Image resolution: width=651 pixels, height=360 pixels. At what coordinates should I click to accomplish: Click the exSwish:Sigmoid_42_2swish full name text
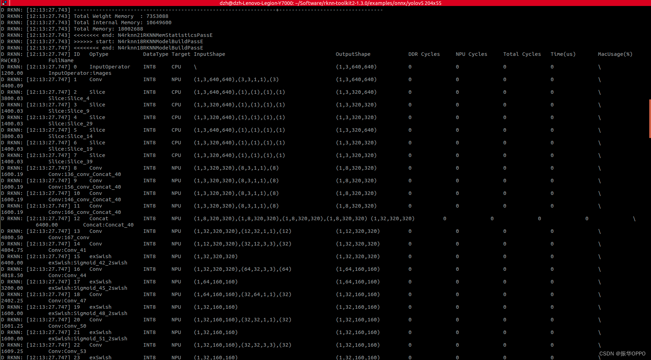(88, 263)
